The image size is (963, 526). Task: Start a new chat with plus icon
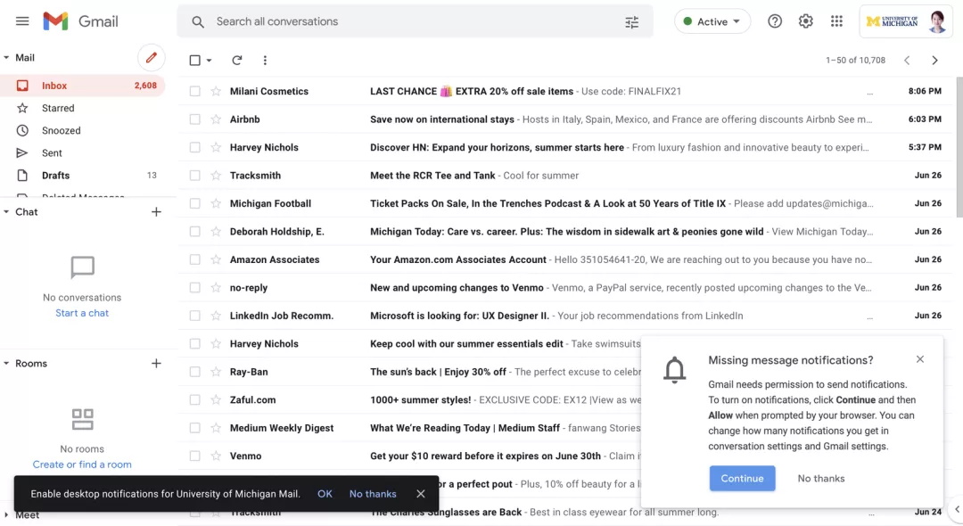tap(156, 212)
